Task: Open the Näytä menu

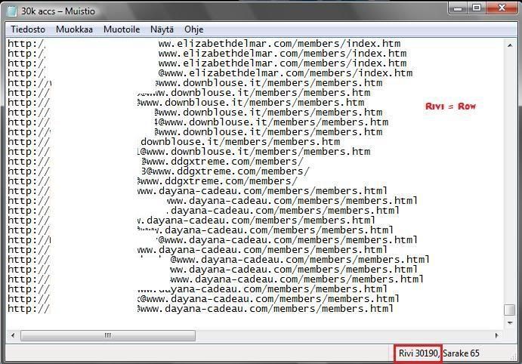Action: [162, 29]
